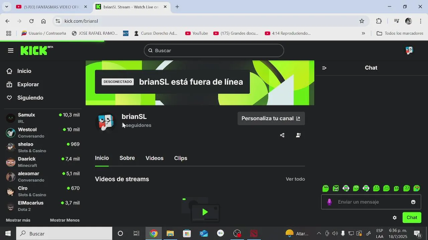Open the Chrome profile avatar
Viewport: 428px width, 240px height.
point(408,21)
